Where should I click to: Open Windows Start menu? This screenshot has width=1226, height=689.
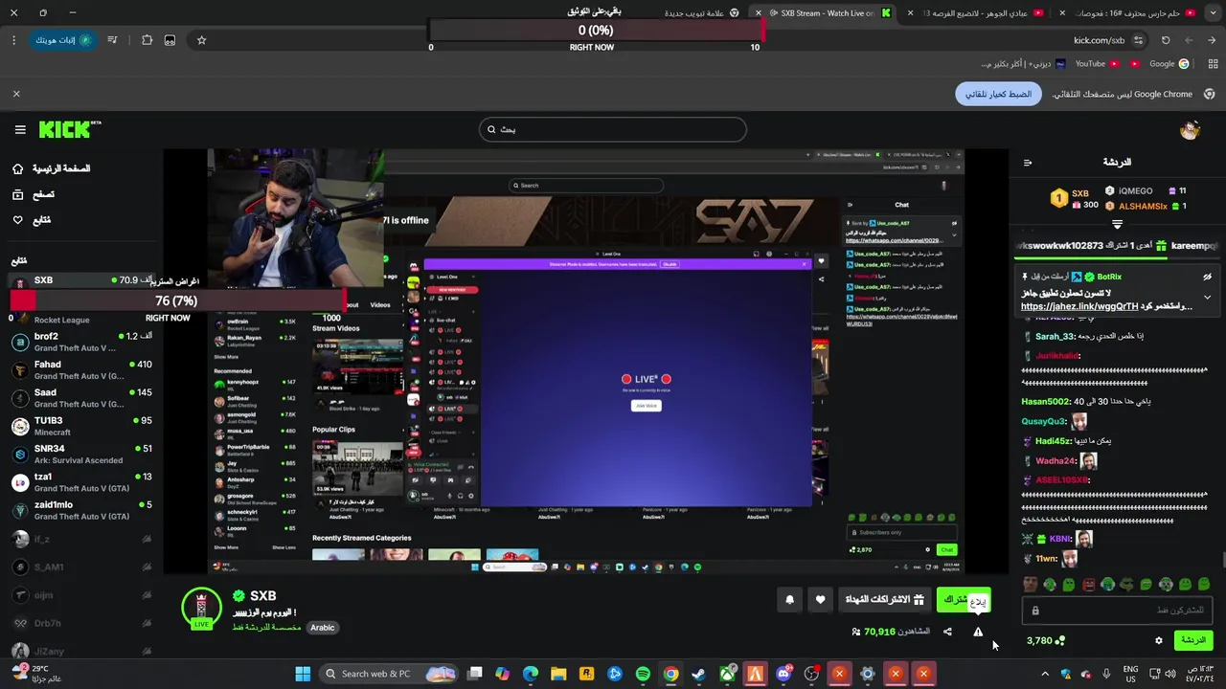[303, 674]
